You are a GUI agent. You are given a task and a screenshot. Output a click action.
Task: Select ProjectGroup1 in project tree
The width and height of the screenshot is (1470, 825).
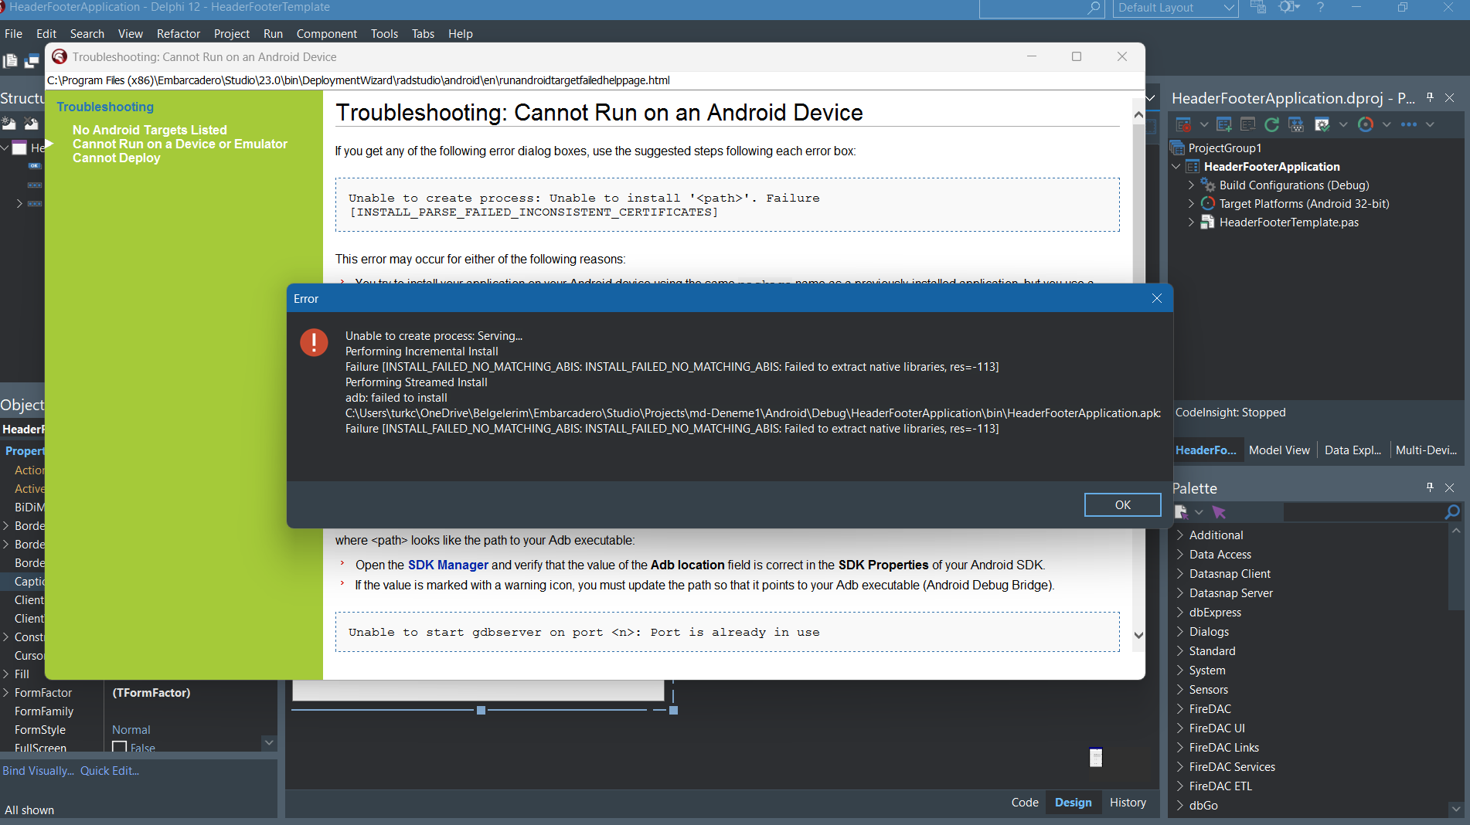(1225, 148)
